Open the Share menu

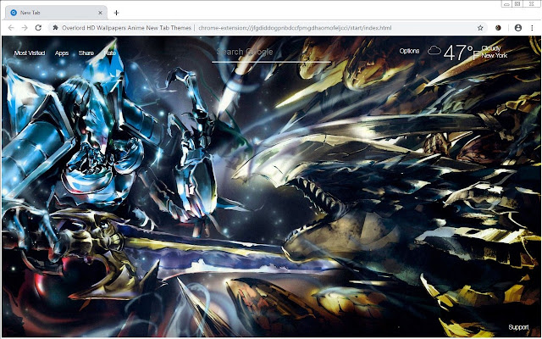pyautogui.click(x=86, y=53)
